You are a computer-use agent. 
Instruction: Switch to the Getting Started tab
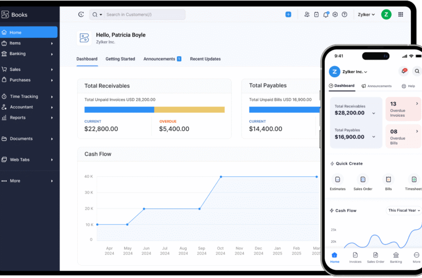click(120, 59)
